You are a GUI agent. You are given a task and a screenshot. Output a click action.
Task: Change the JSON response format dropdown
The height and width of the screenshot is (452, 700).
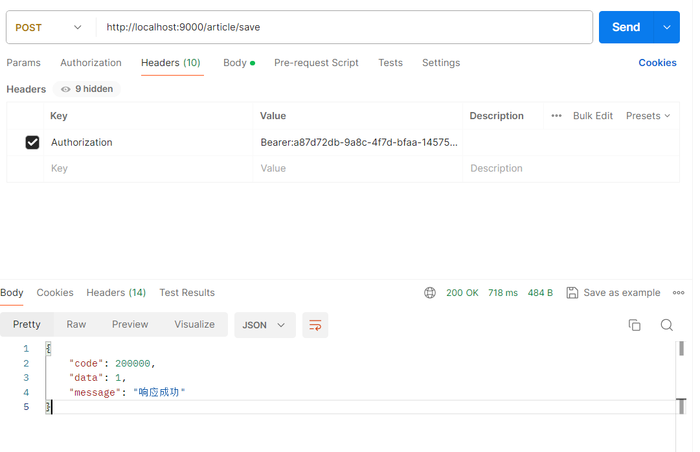[x=265, y=325]
